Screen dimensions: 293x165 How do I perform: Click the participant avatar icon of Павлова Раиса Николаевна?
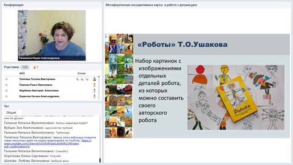95,85
